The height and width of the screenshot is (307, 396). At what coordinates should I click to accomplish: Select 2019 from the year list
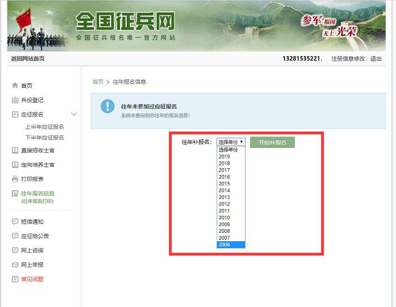[x=225, y=156]
